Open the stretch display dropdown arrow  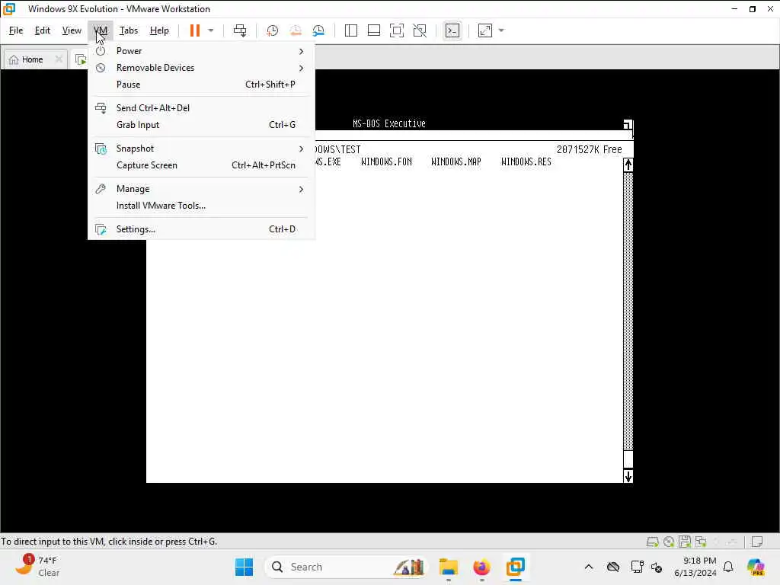click(x=501, y=30)
